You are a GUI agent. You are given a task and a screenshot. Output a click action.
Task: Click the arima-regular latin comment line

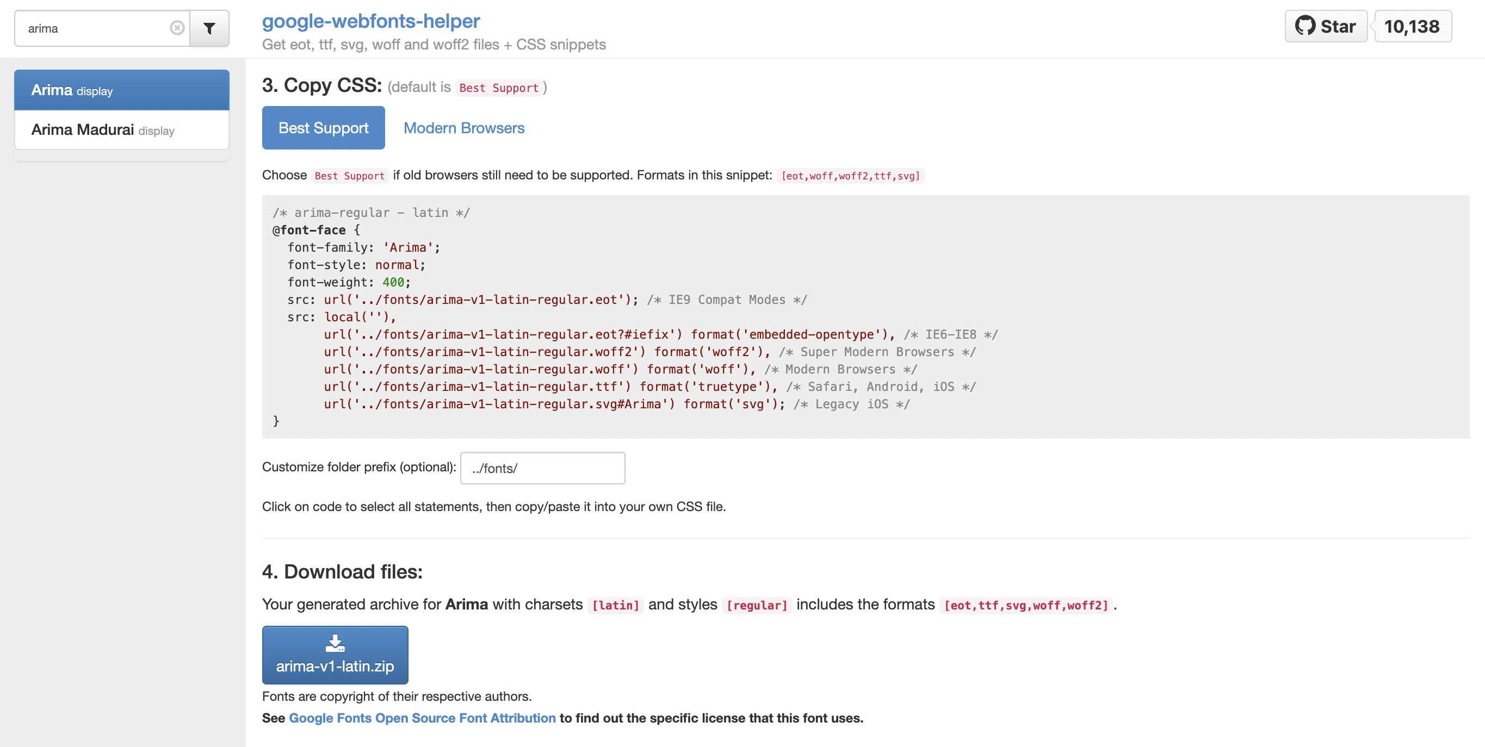[x=370, y=212]
